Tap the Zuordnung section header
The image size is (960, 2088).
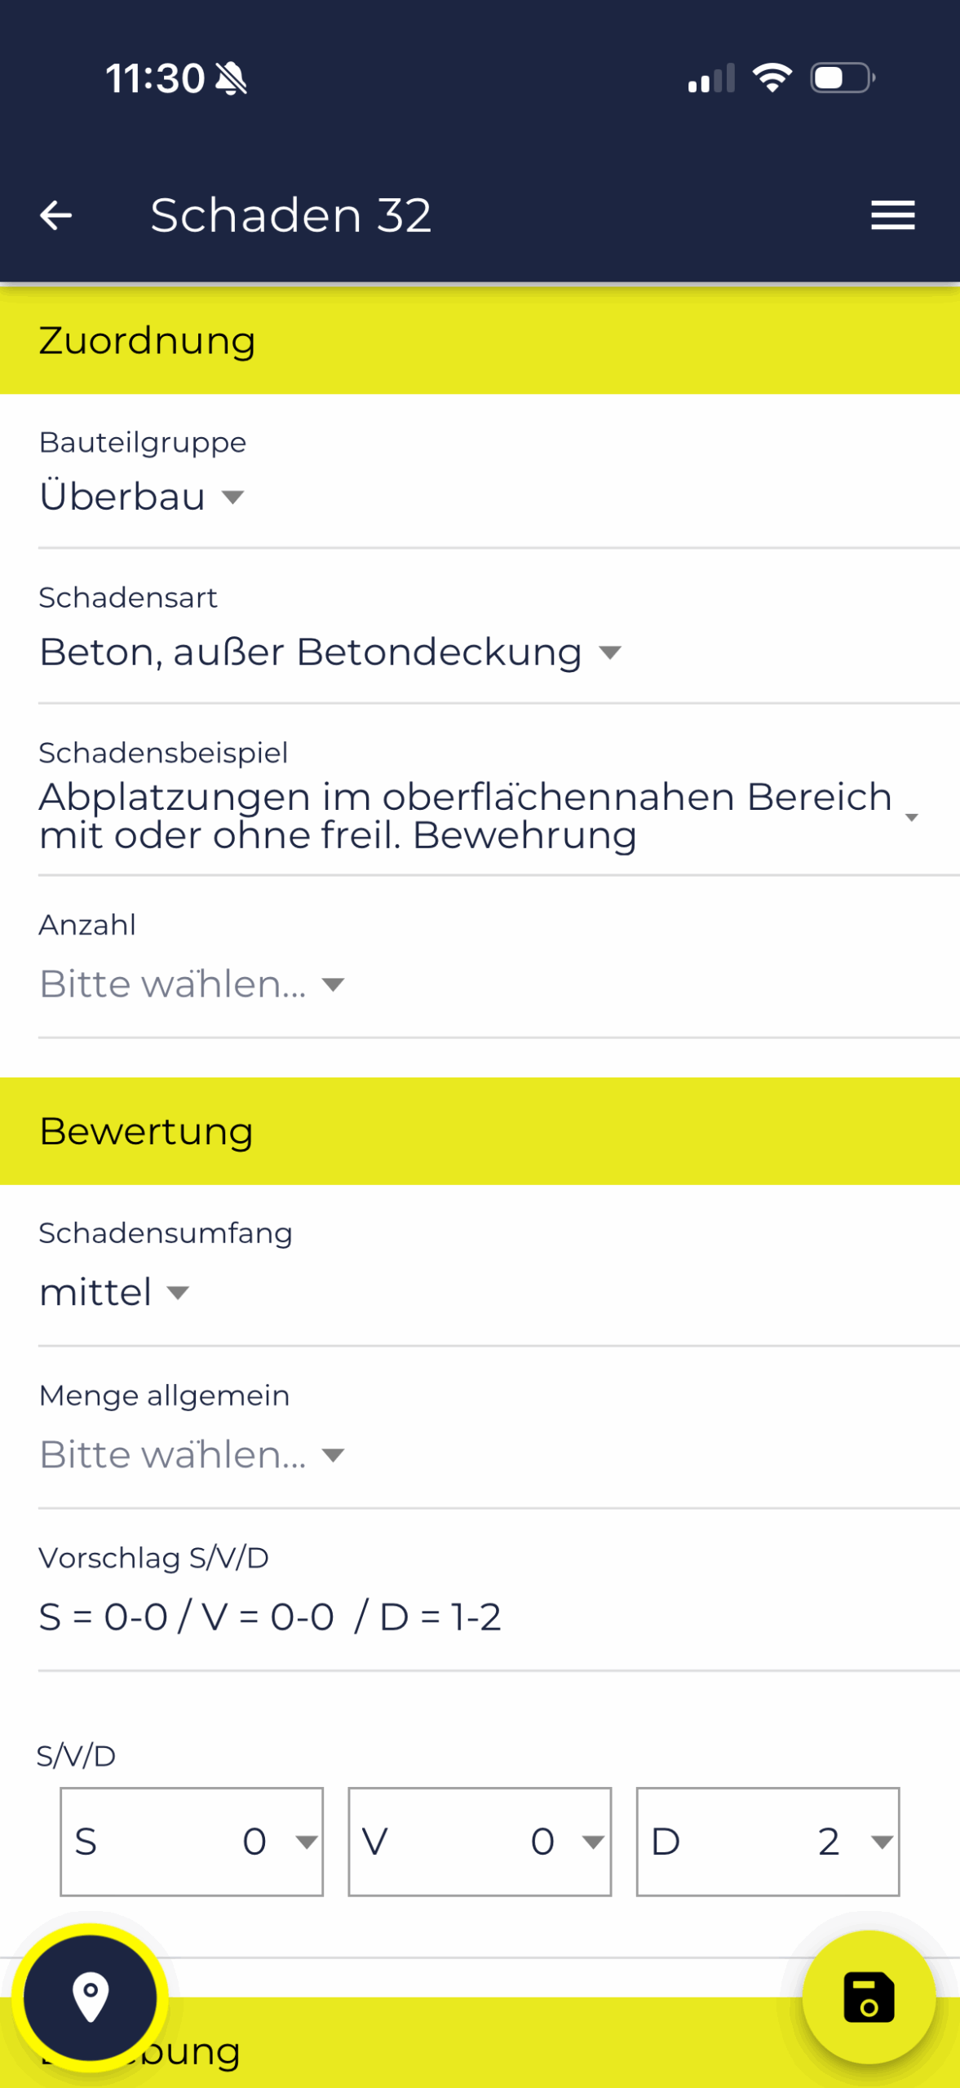coord(147,340)
